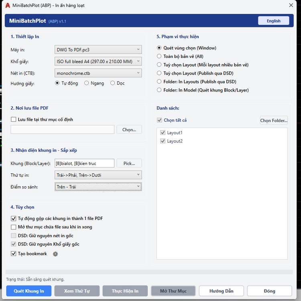Click the Đóng button
Image resolution: width=301 pixels, height=301 pixels.
[x=270, y=291]
